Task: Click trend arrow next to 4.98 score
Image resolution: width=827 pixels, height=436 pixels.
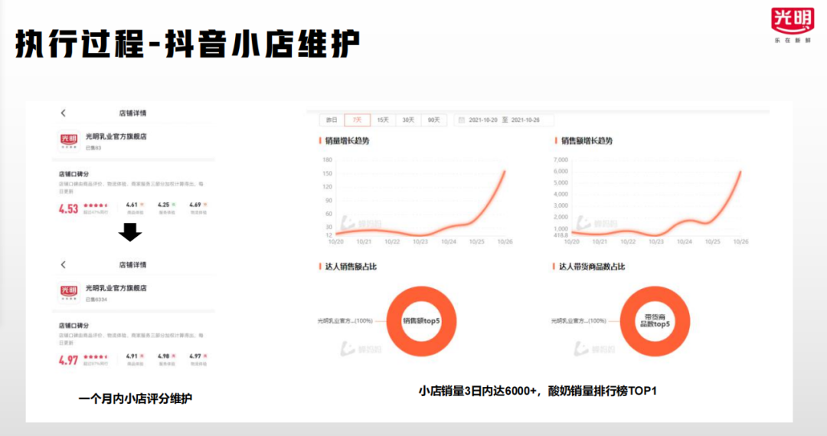Action: (x=174, y=356)
